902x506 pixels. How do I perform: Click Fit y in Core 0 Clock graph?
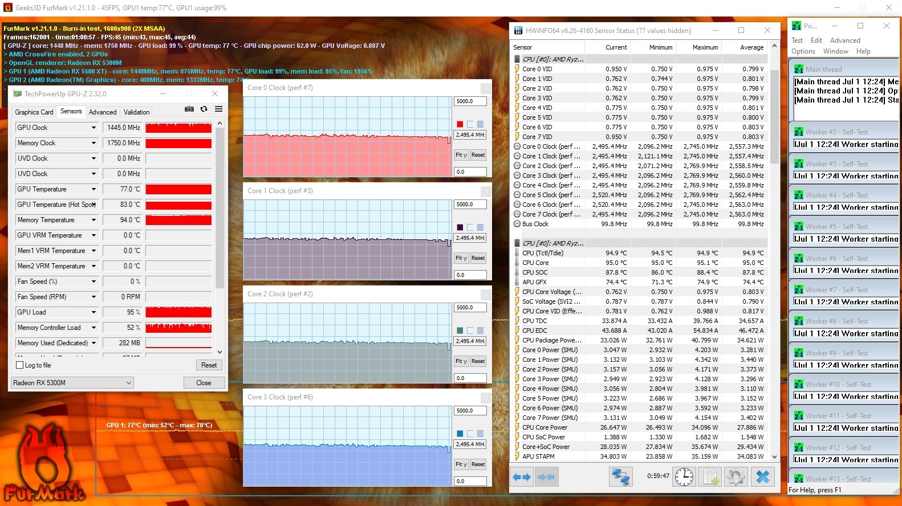pos(461,155)
